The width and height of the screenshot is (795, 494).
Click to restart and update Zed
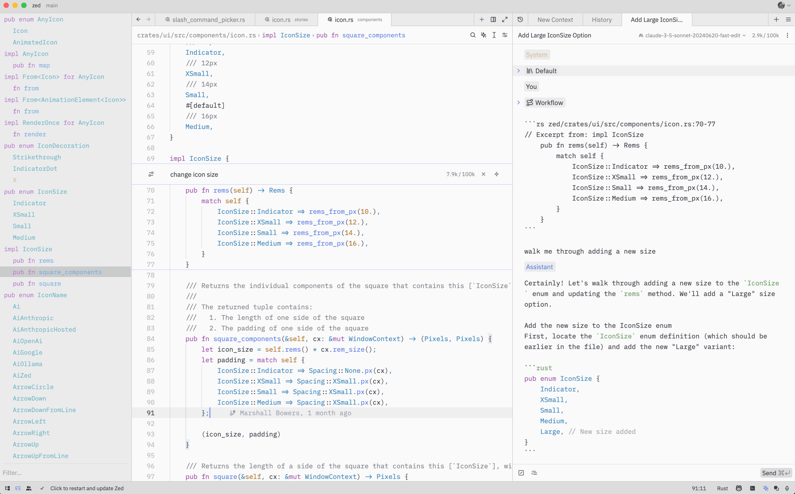[x=87, y=488]
